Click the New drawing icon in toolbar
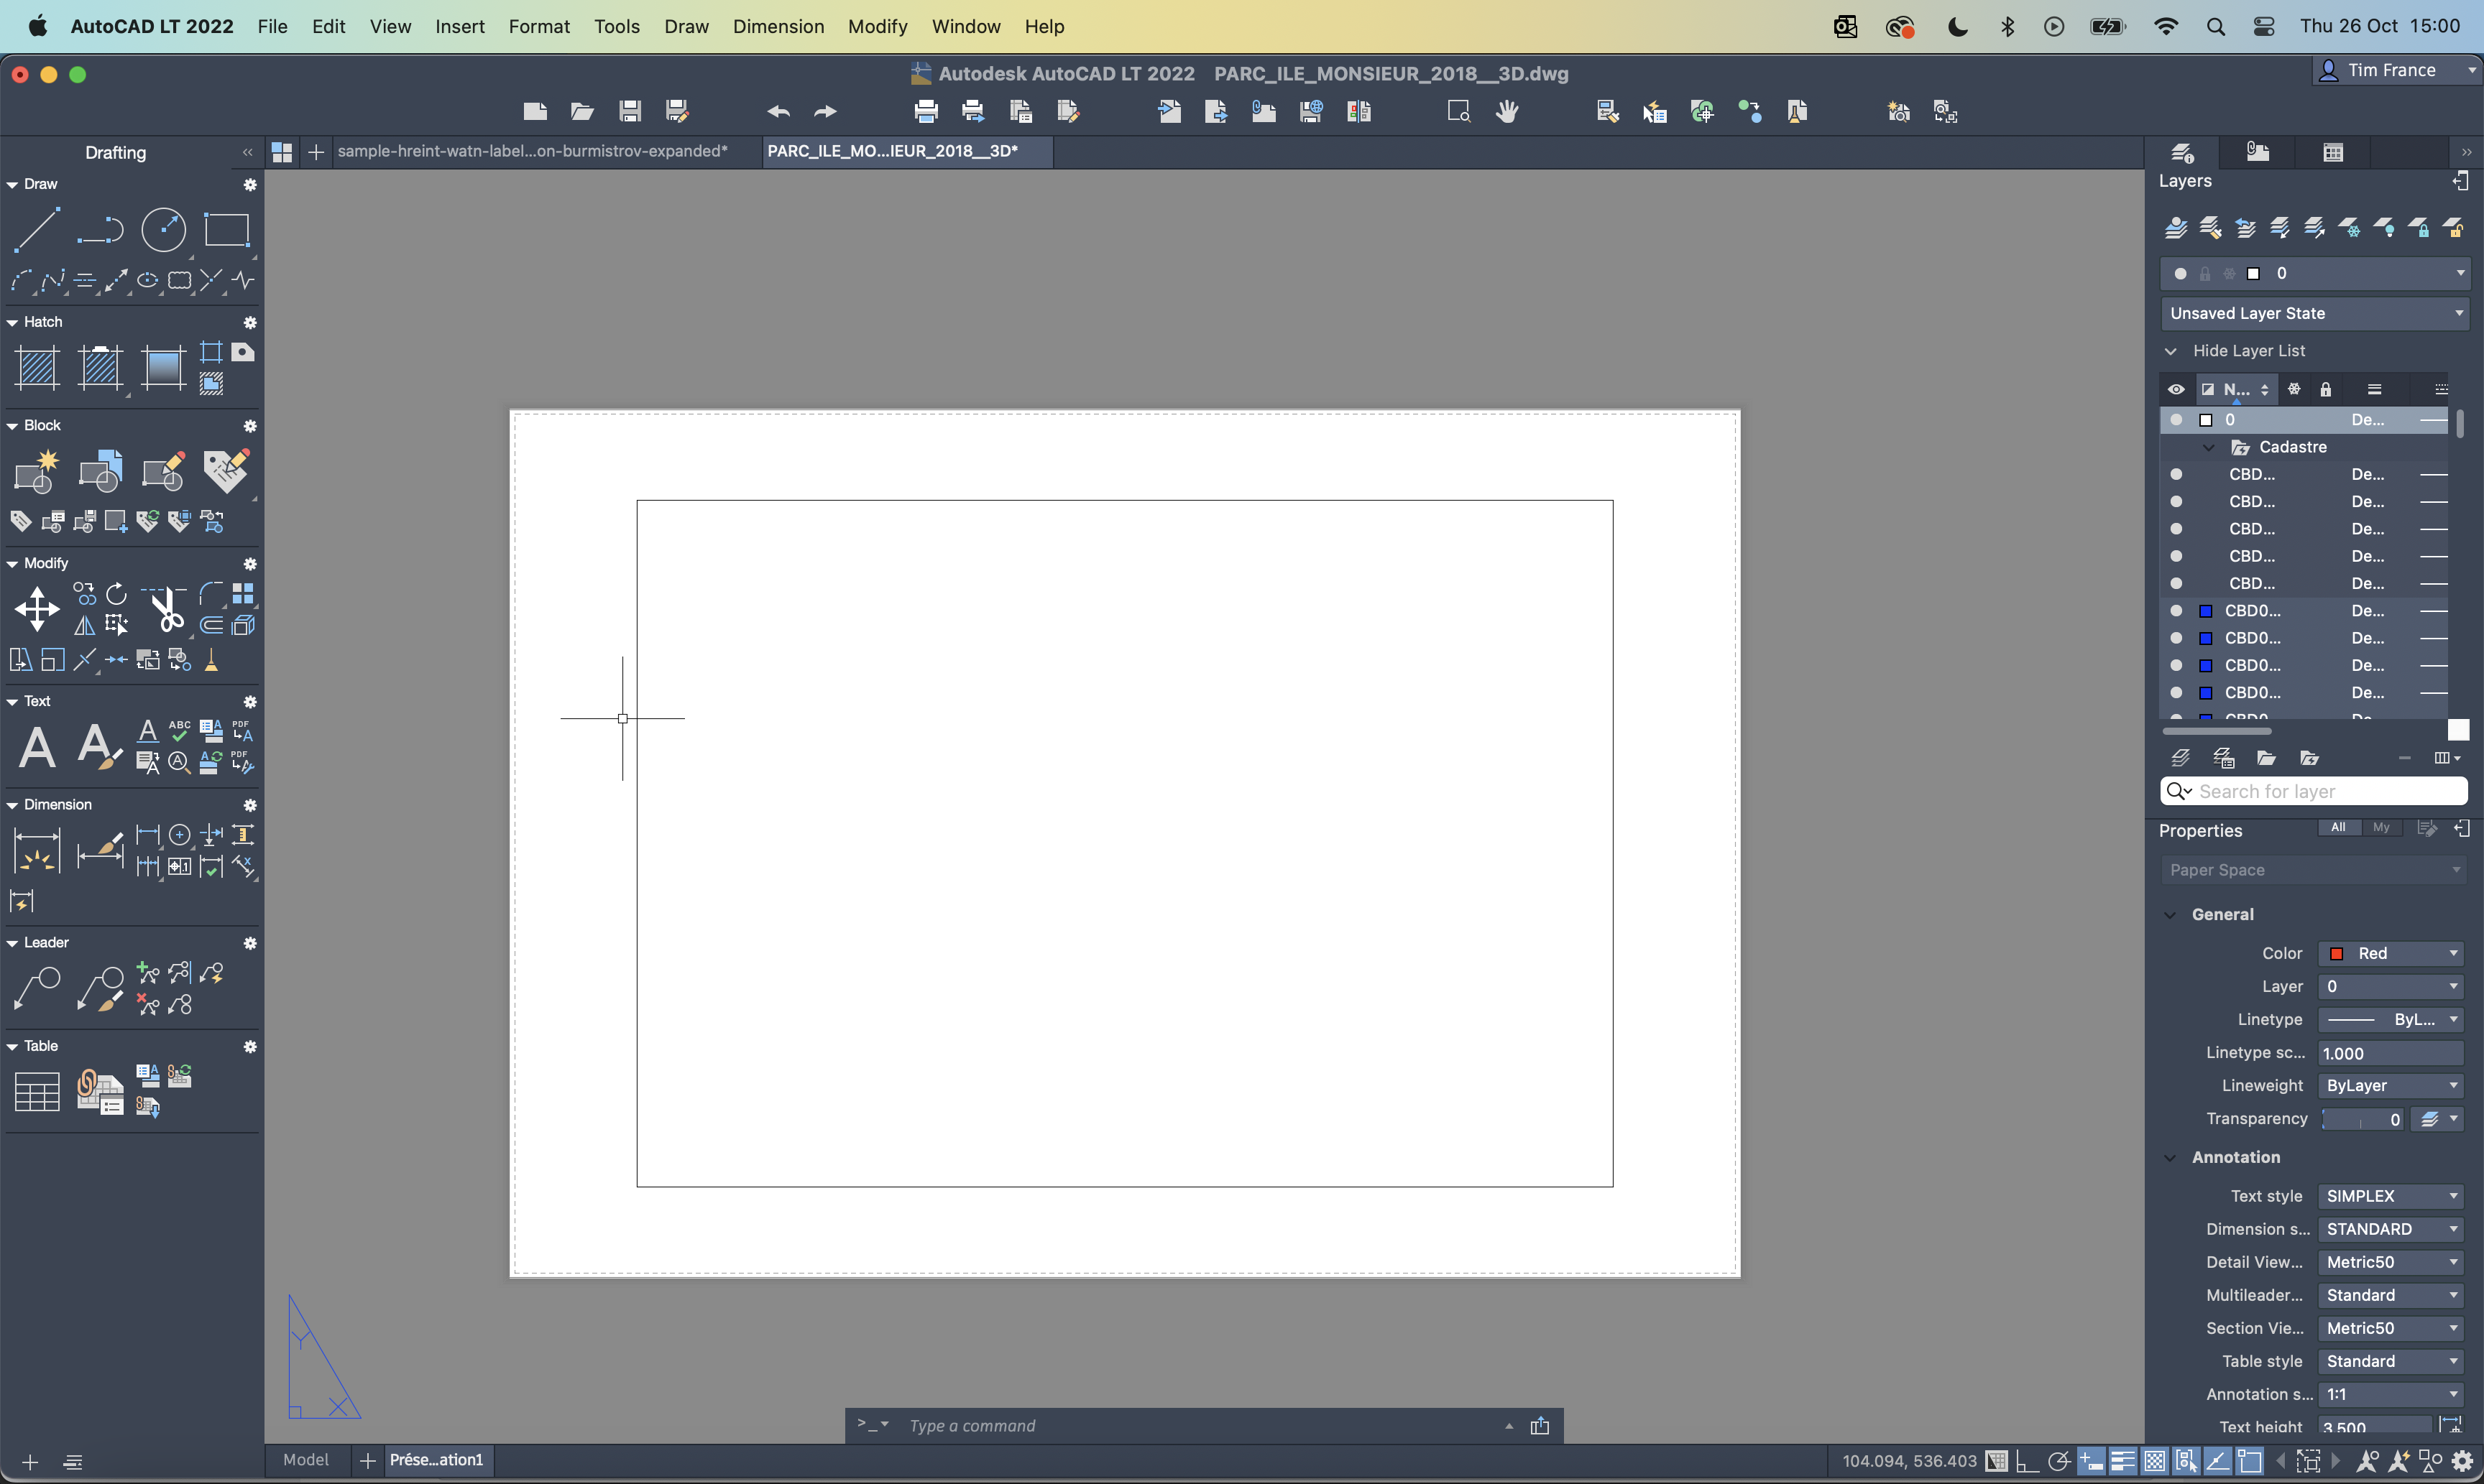Screen dimensions: 2484x1484 [x=535, y=111]
